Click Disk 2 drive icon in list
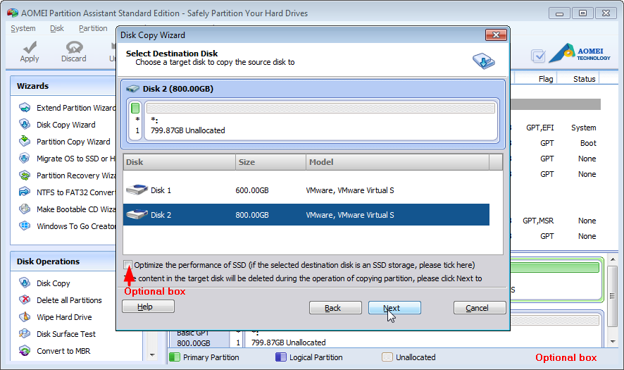This screenshot has height=370, width=624. [137, 214]
